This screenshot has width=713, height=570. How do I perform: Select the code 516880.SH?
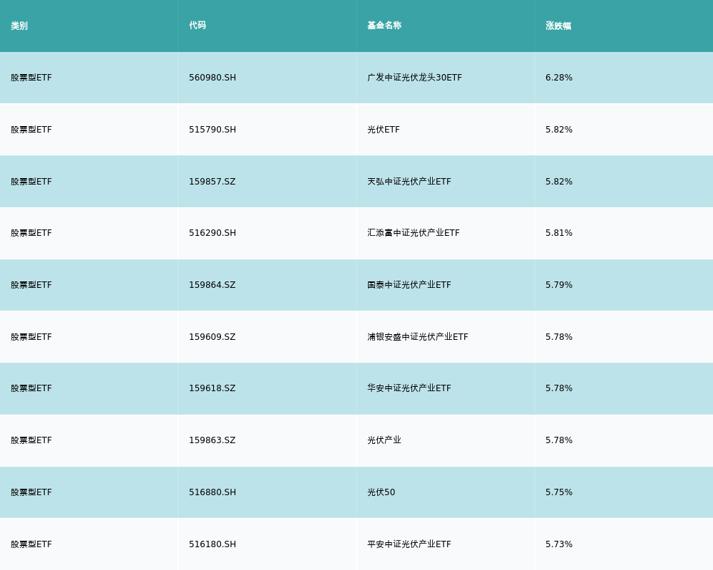click(x=212, y=492)
